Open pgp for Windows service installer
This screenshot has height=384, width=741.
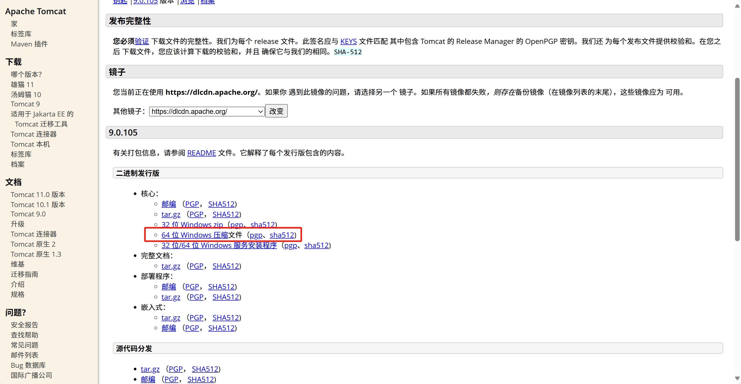(291, 245)
